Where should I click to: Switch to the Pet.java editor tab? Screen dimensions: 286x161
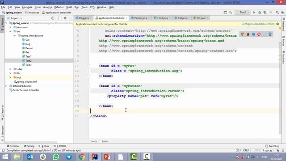201,18
